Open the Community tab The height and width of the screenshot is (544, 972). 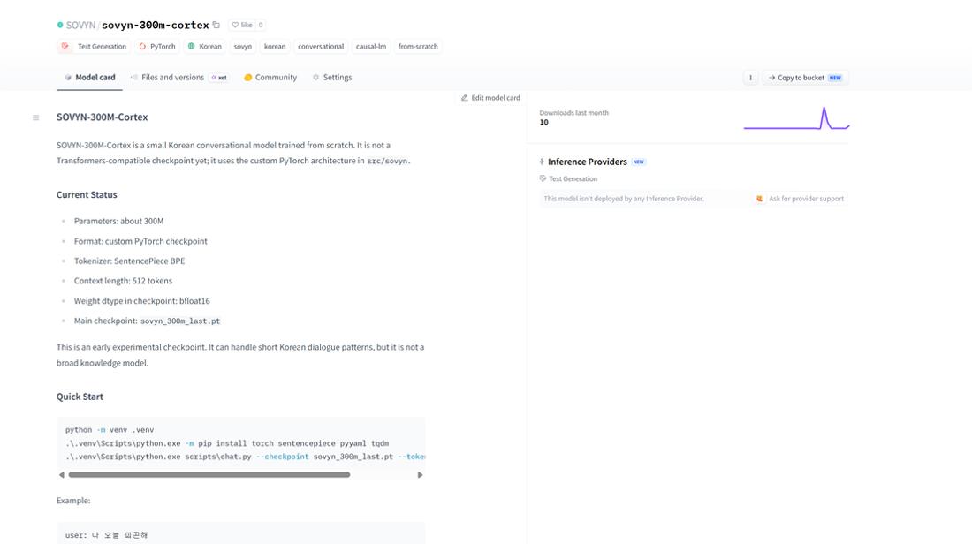coord(270,78)
